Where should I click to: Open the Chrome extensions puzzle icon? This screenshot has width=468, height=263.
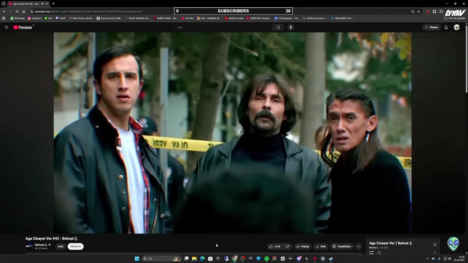click(x=441, y=11)
